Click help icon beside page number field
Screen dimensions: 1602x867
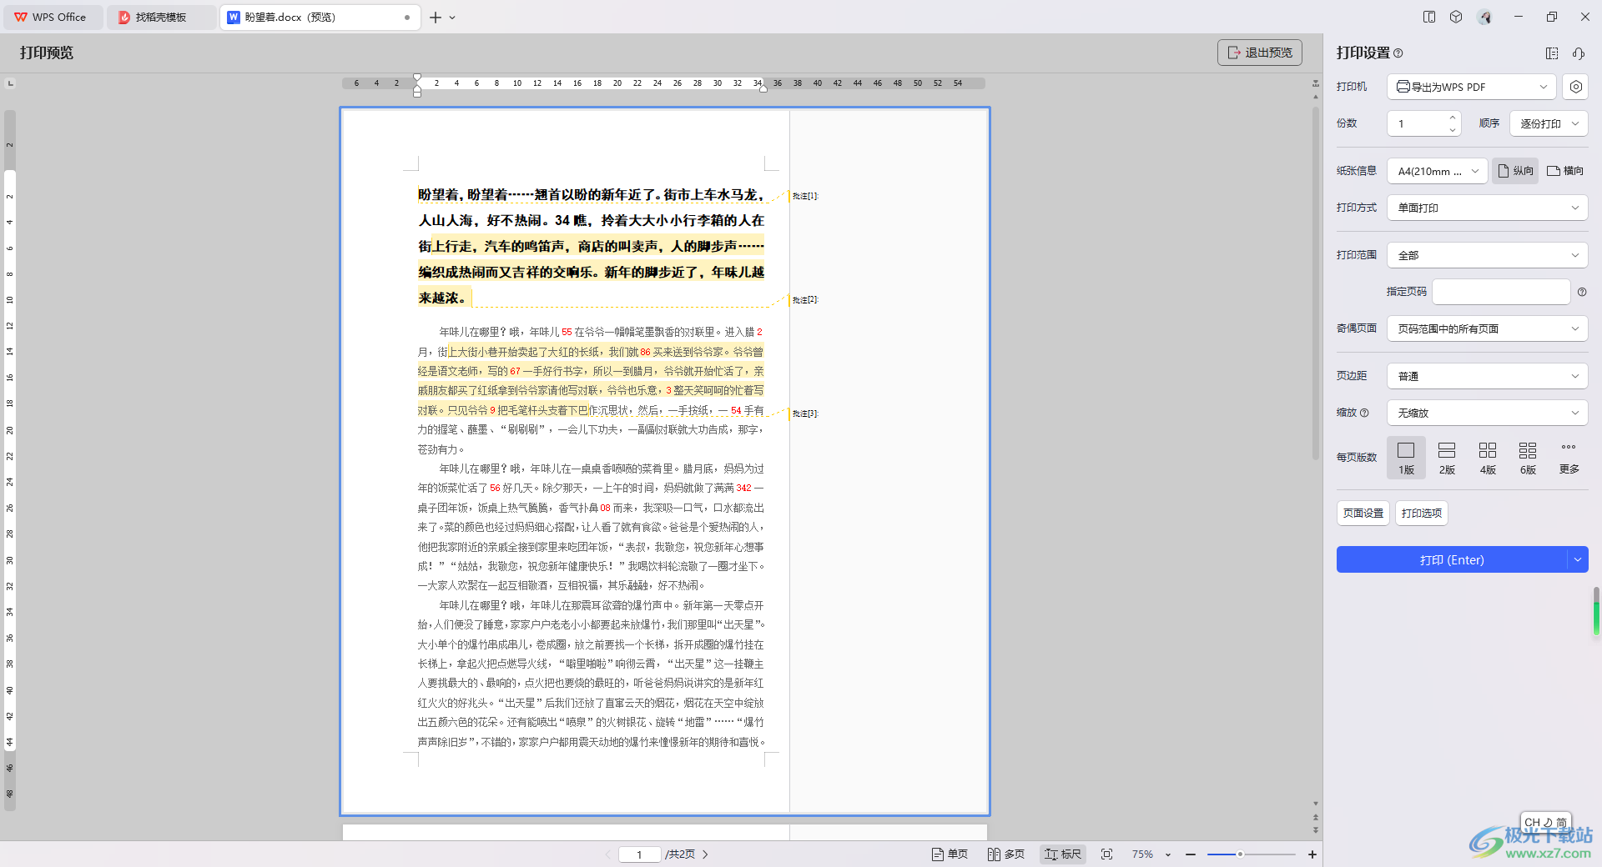1582,292
